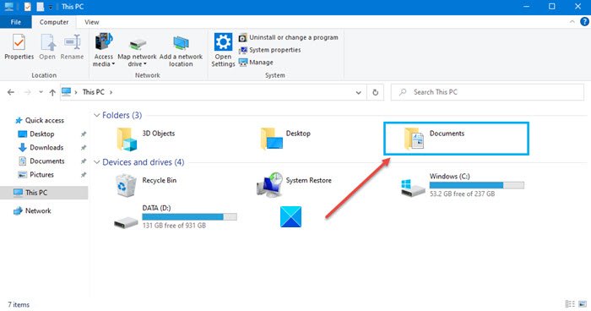Screen dimensions: 591x311
Task: Switch to the View tab
Action: click(91, 22)
